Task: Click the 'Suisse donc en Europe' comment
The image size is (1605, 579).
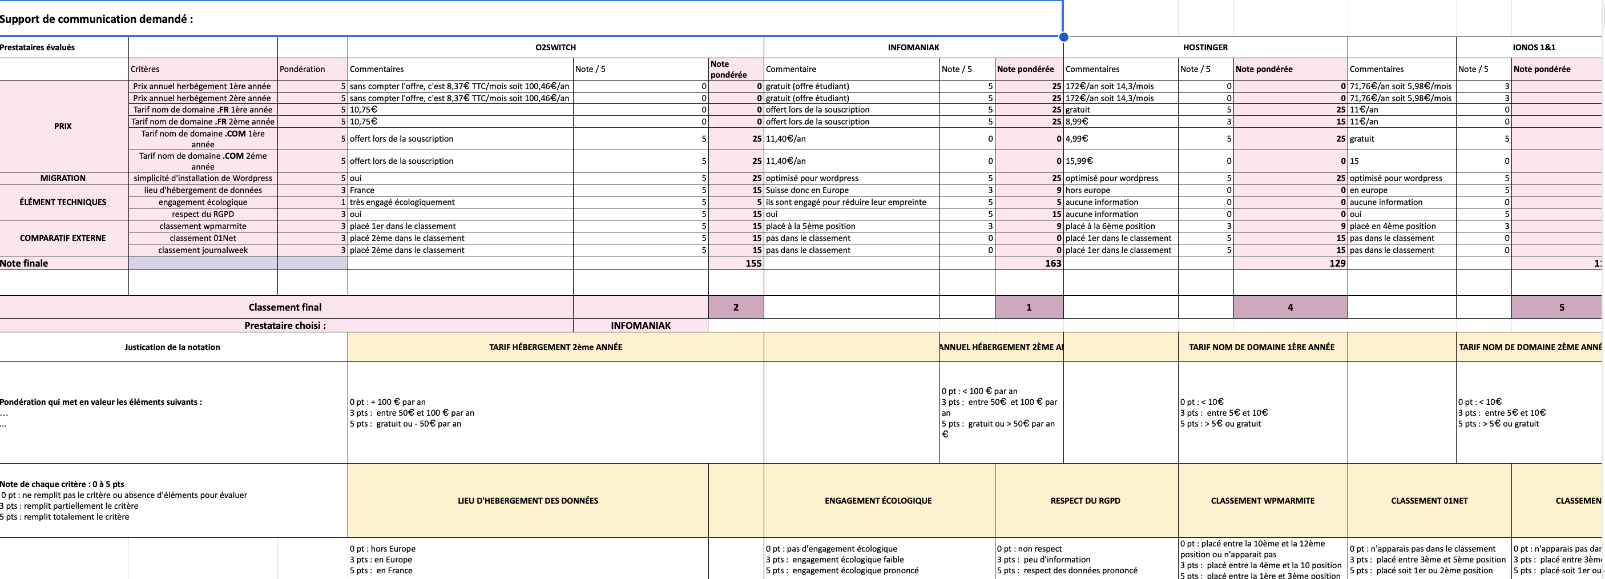Action: [852, 190]
